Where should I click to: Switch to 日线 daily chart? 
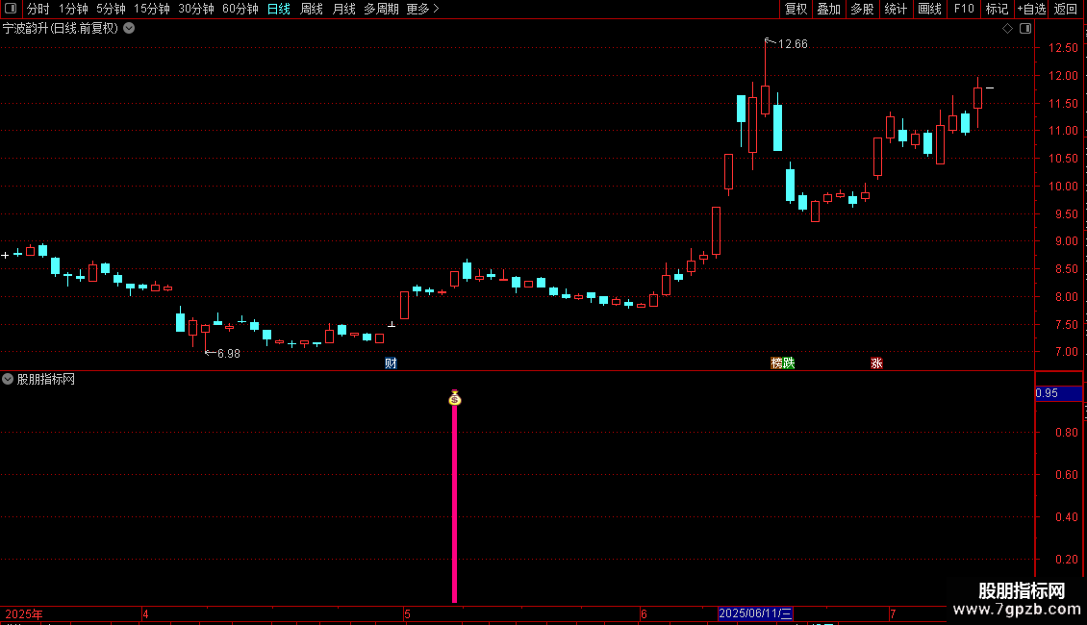pyautogui.click(x=279, y=9)
